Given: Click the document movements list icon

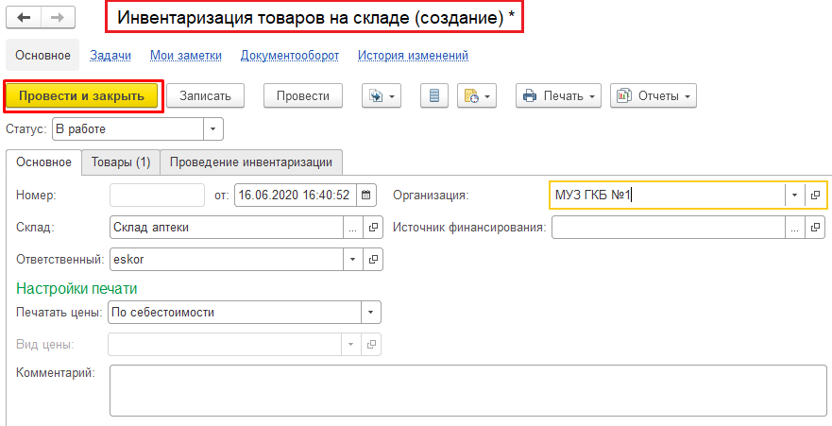Looking at the screenshot, I should pyautogui.click(x=434, y=96).
